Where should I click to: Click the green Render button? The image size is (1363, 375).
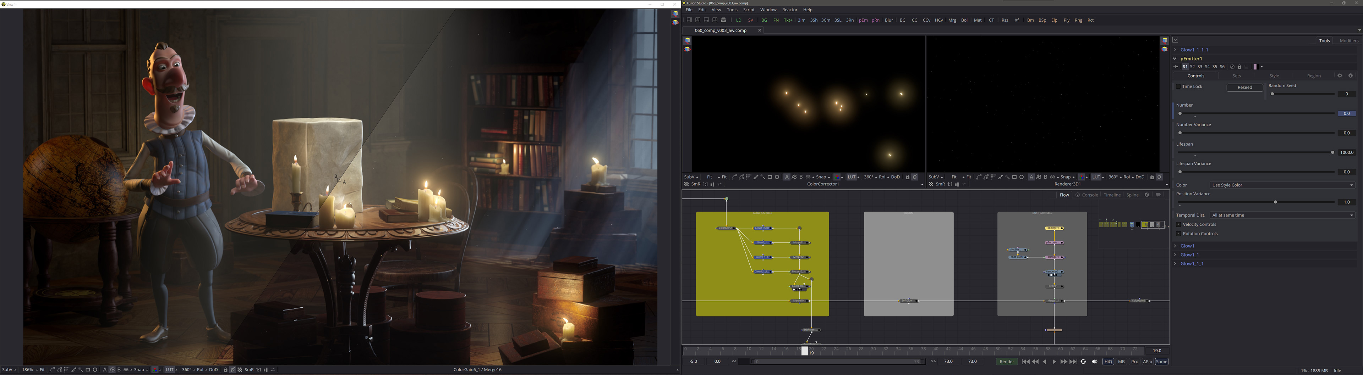pos(1006,362)
